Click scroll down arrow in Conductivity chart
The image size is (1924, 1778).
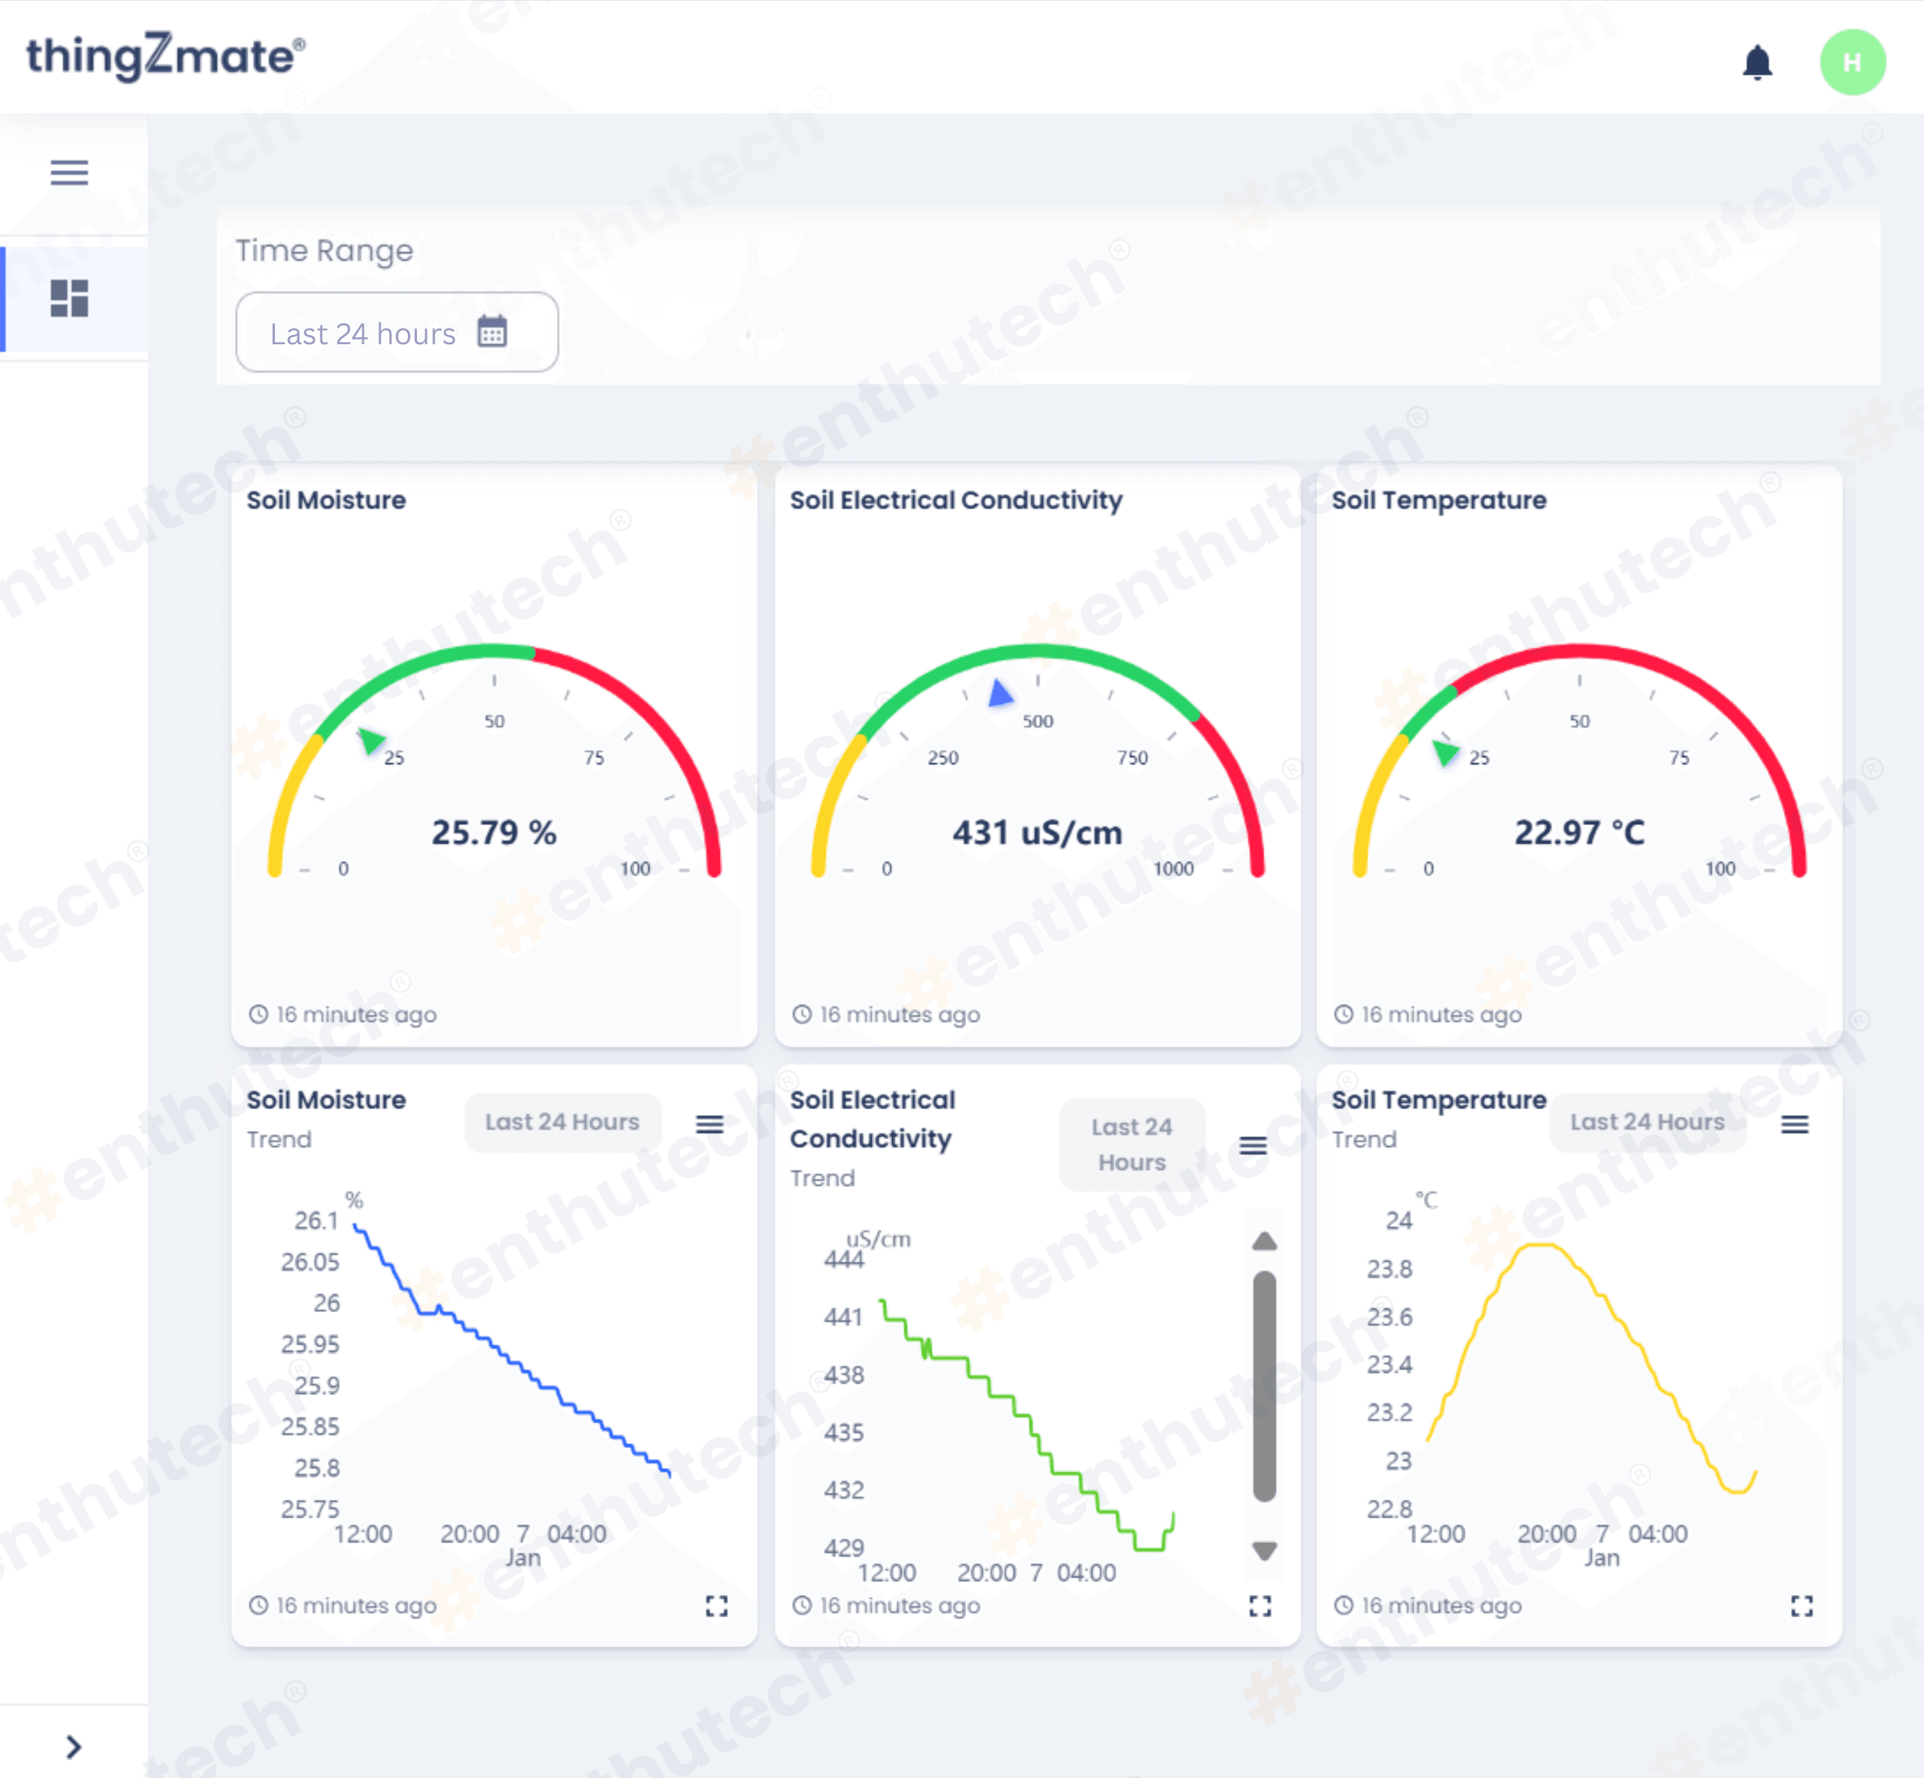pos(1264,1550)
